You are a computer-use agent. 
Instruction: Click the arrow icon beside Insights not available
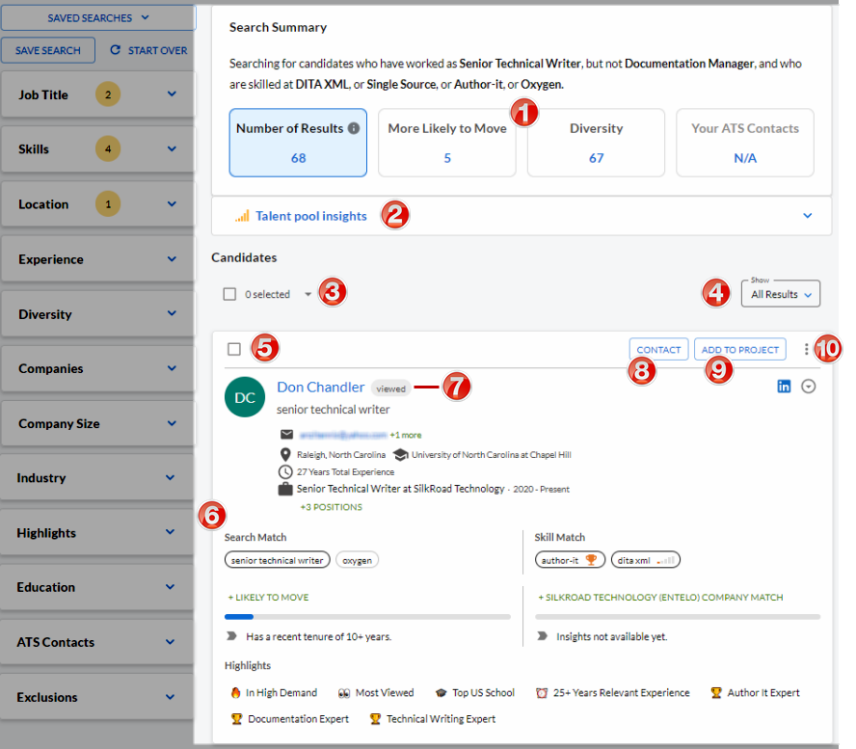click(x=542, y=636)
